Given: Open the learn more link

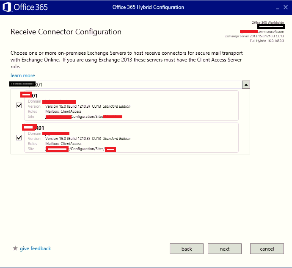Looking at the screenshot, I should (x=23, y=75).
